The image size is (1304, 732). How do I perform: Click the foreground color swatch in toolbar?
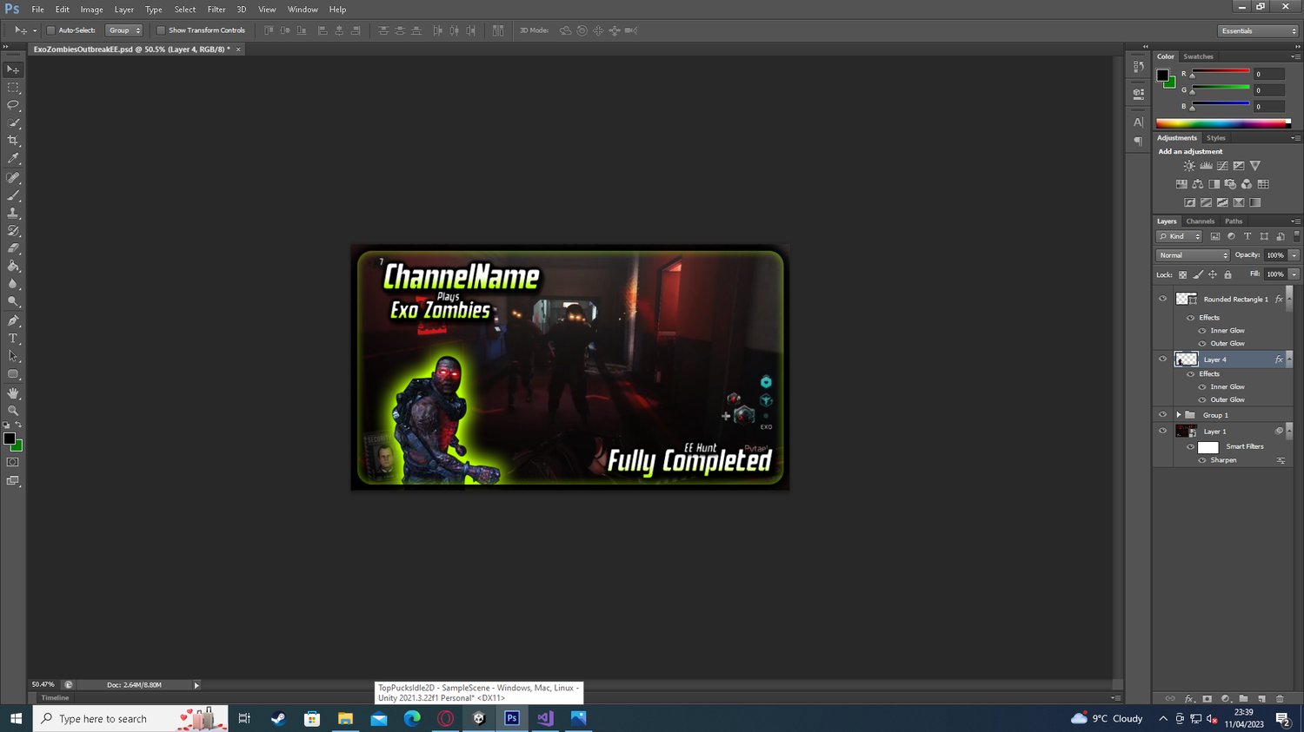(x=9, y=439)
